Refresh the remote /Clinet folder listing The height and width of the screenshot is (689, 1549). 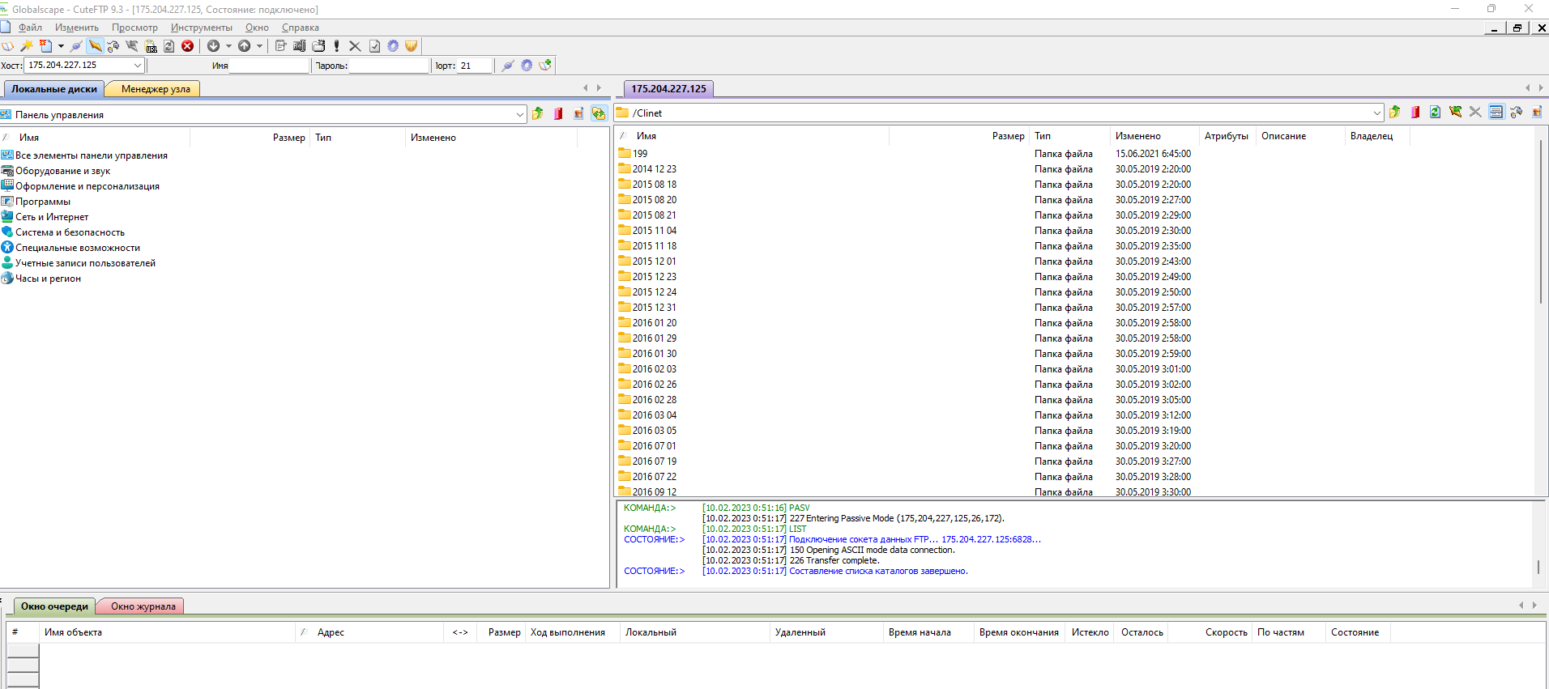1435,113
